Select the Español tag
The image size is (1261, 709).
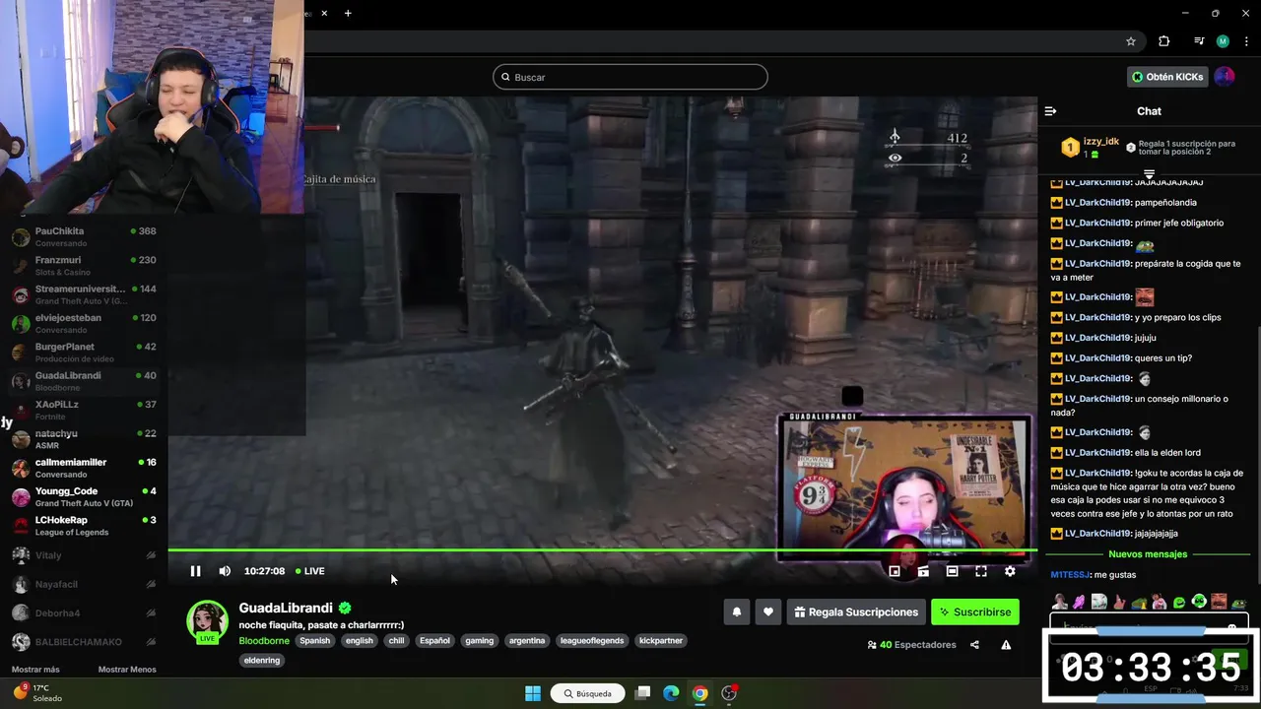434,640
